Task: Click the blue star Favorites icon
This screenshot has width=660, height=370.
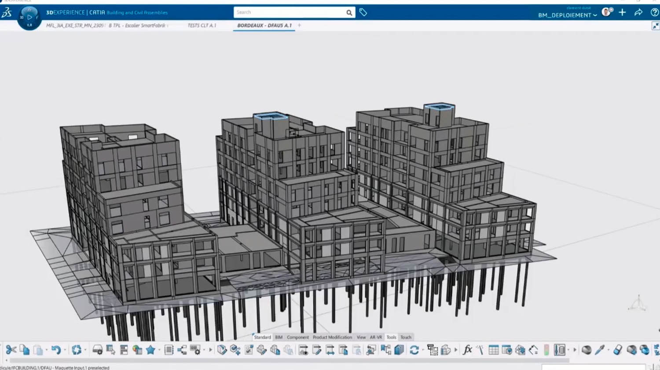Action: click(150, 350)
